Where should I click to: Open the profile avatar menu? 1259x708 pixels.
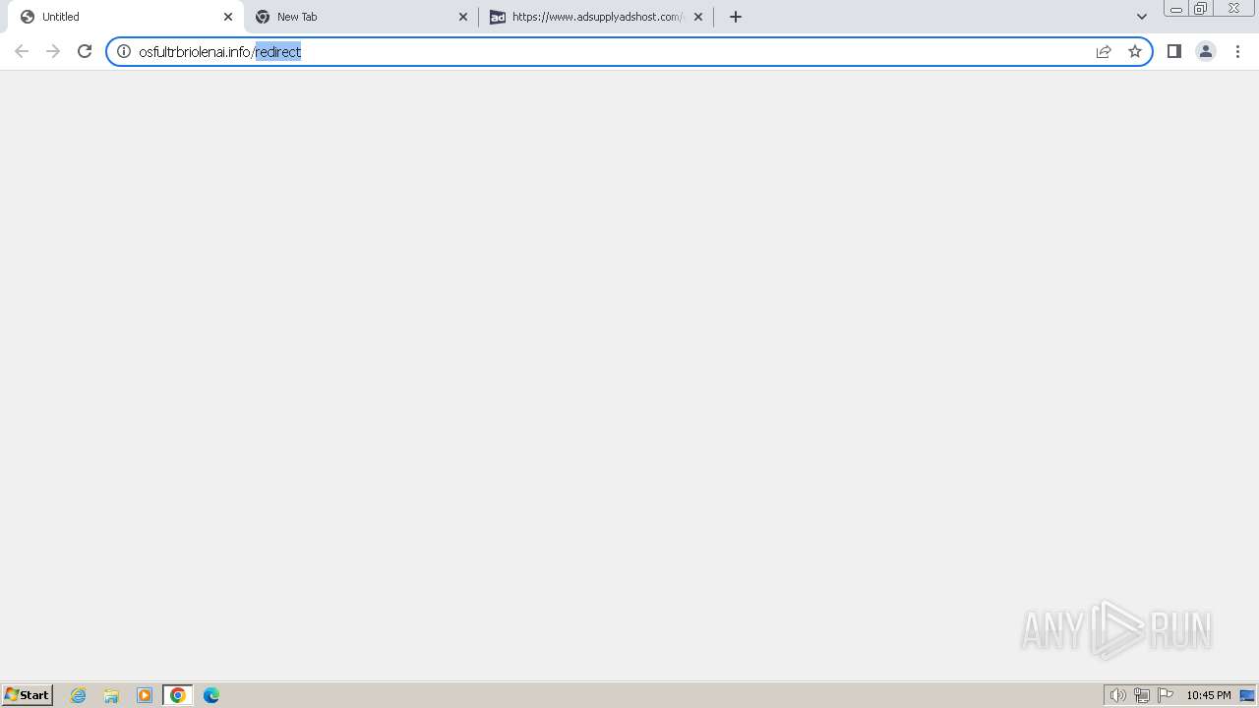[1206, 51]
